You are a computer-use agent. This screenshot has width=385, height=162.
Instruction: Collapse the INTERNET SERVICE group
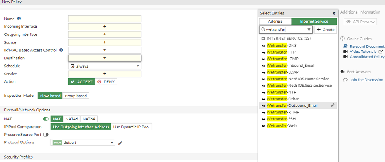click(263, 39)
